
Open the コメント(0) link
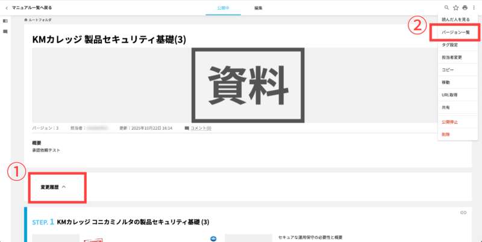201,129
